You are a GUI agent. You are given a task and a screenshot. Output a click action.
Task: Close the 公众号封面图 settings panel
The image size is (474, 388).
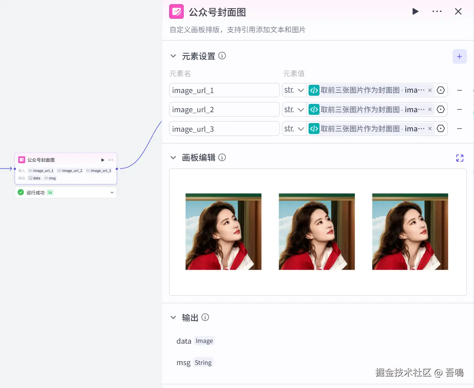[458, 12]
